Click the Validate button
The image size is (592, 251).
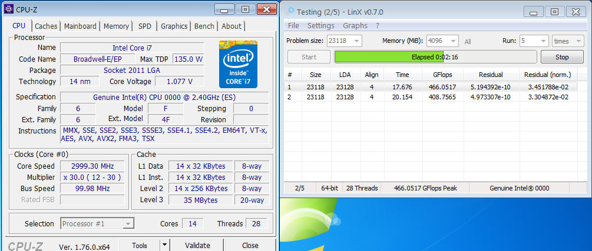(x=197, y=245)
